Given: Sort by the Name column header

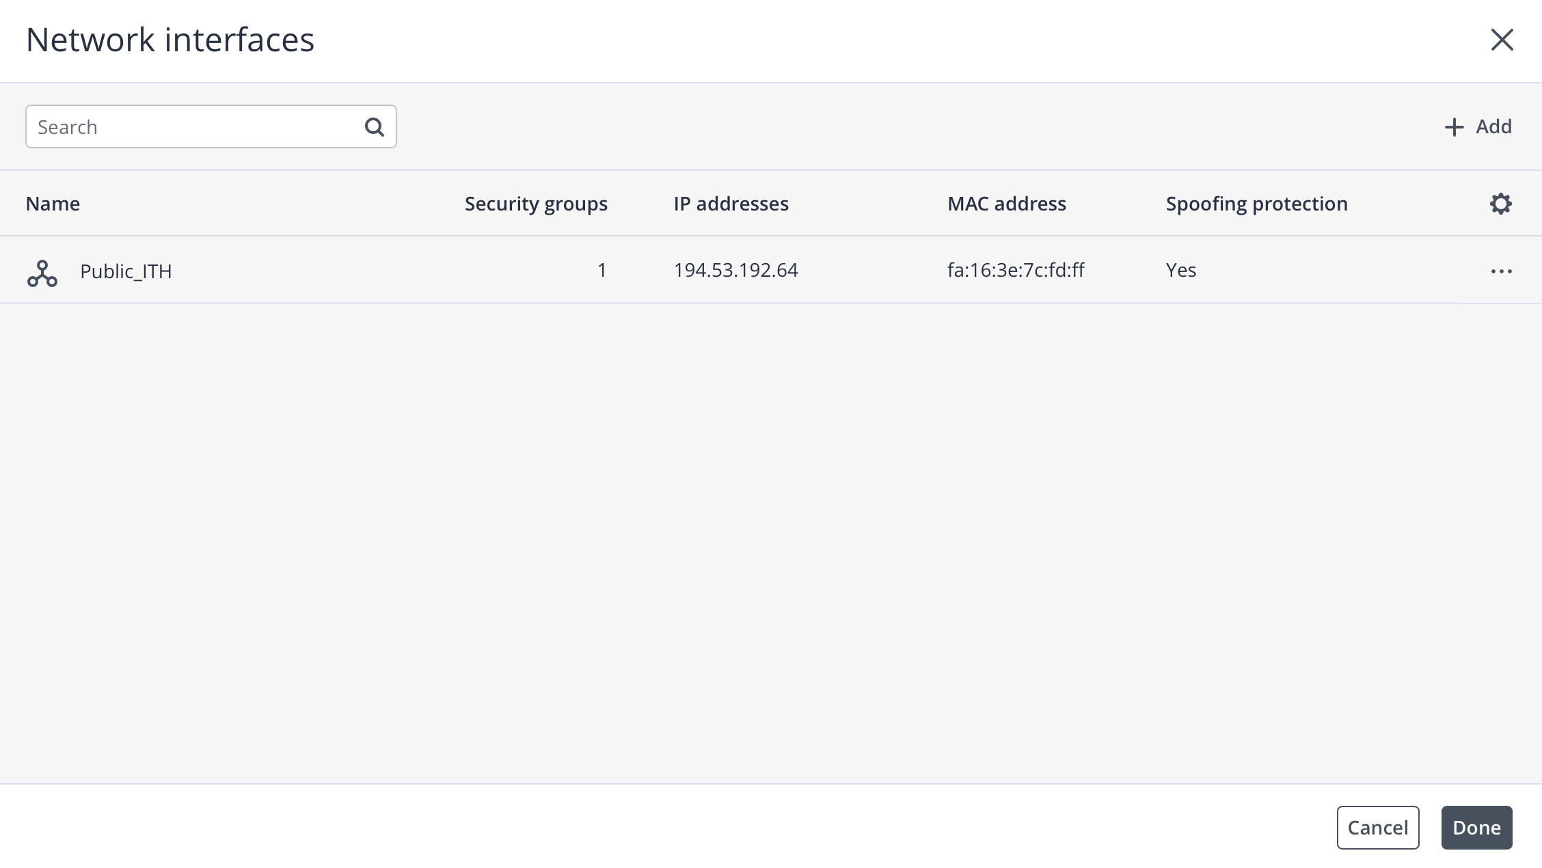Looking at the screenshot, I should [x=53, y=204].
